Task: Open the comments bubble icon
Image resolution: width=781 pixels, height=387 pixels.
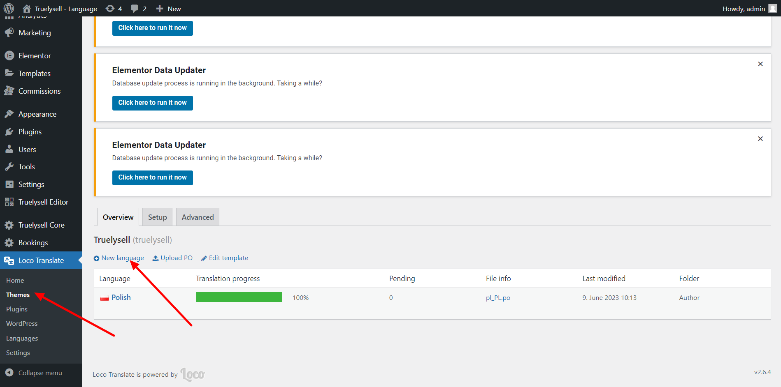Action: tap(135, 9)
